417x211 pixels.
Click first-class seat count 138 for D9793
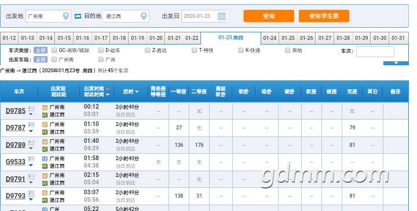[x=179, y=196]
